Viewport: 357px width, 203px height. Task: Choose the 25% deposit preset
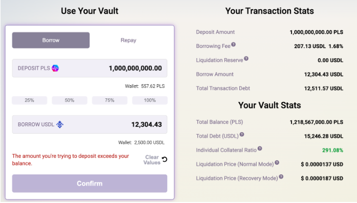tap(29, 100)
